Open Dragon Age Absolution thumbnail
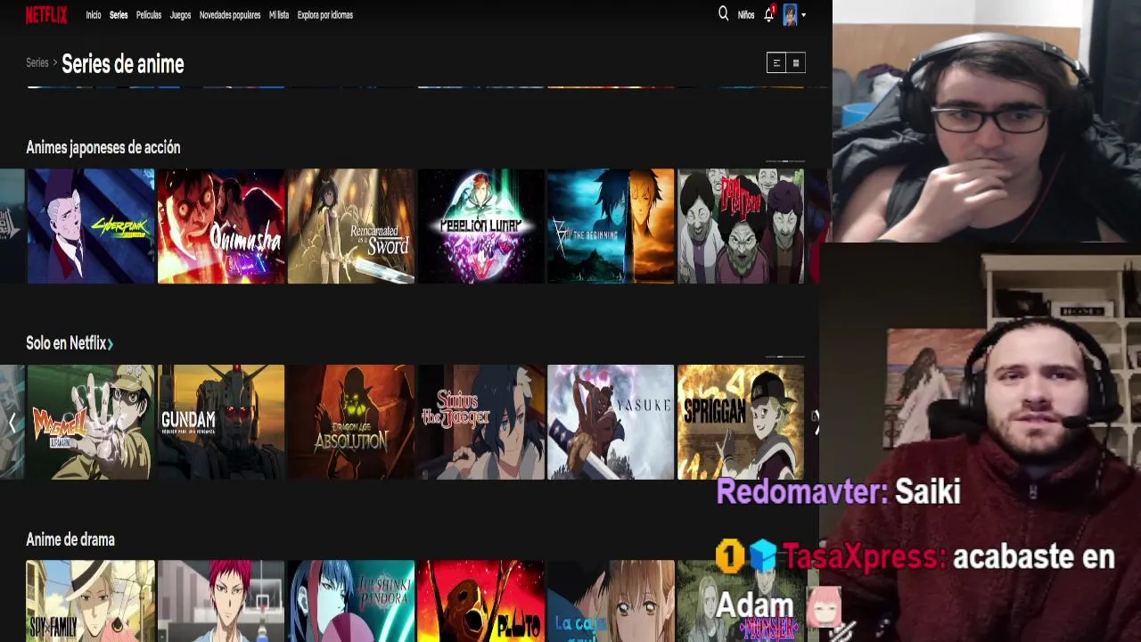The height and width of the screenshot is (642, 1141). tap(351, 423)
